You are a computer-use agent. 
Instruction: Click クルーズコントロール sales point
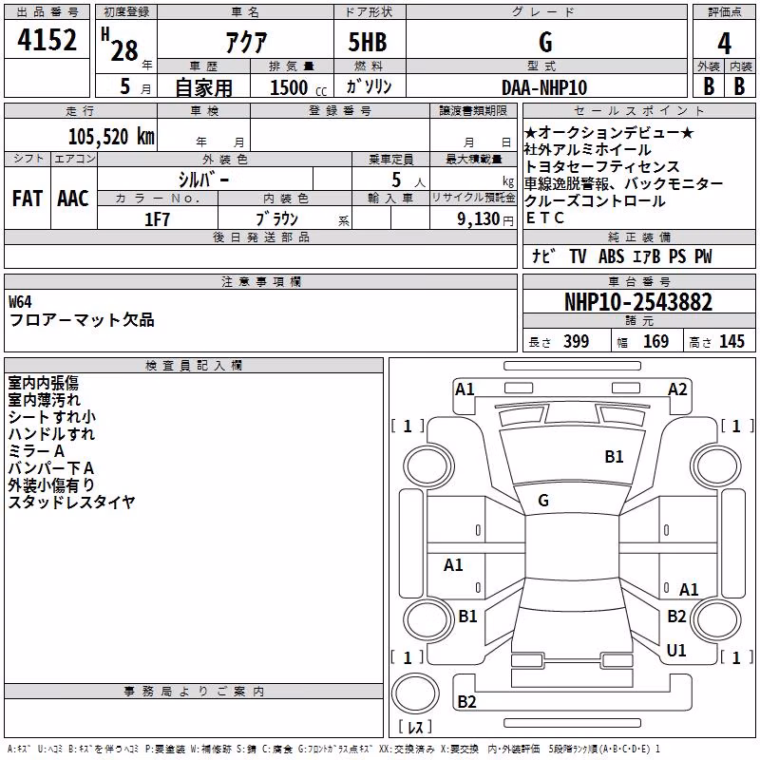[595, 200]
